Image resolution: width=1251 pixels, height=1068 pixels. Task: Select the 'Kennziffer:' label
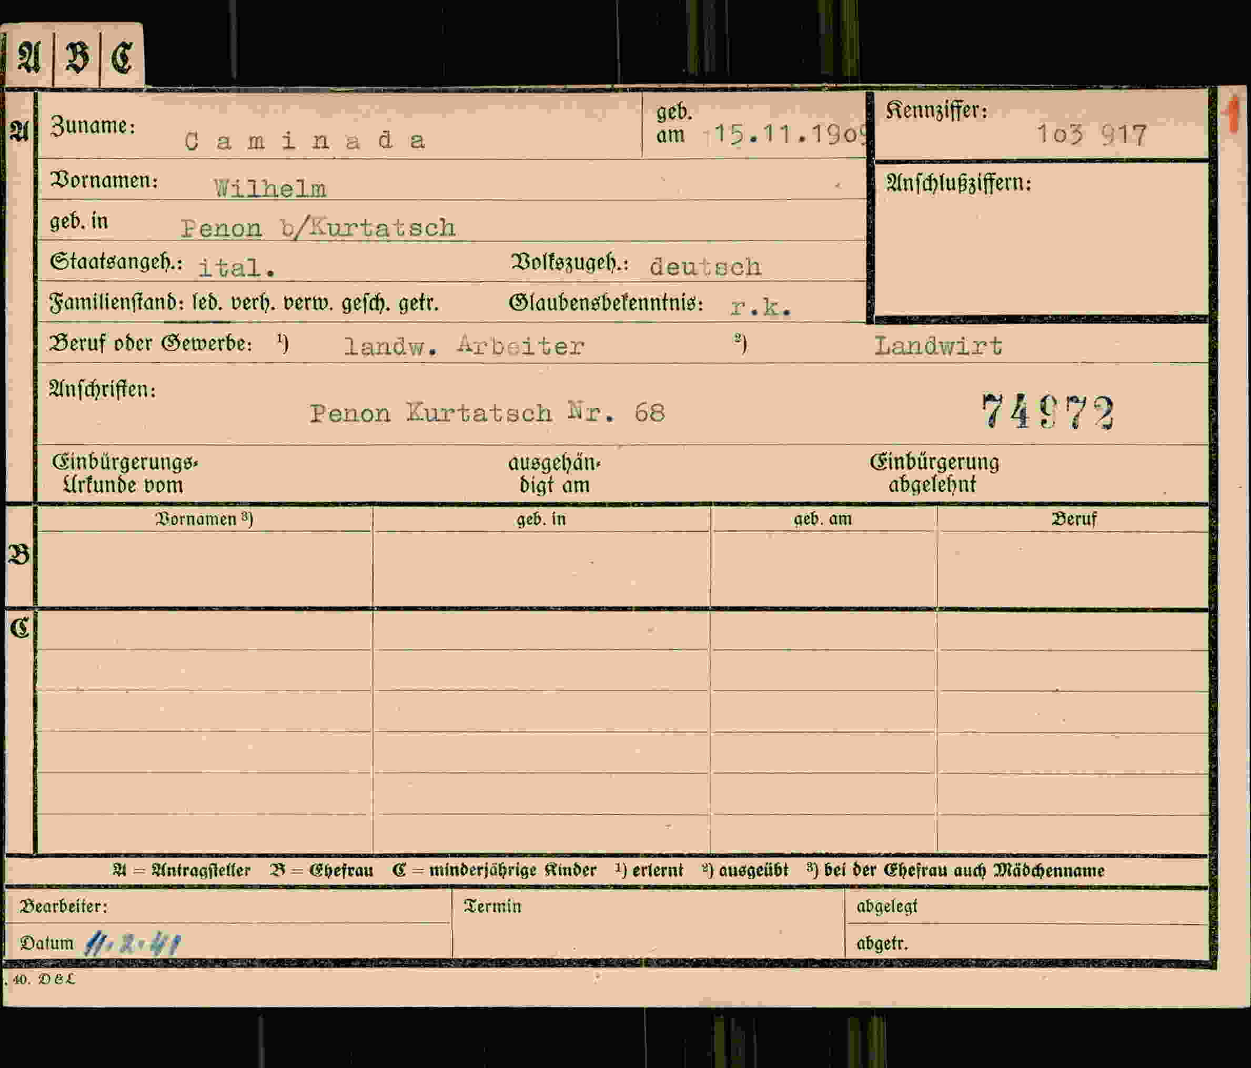936,110
